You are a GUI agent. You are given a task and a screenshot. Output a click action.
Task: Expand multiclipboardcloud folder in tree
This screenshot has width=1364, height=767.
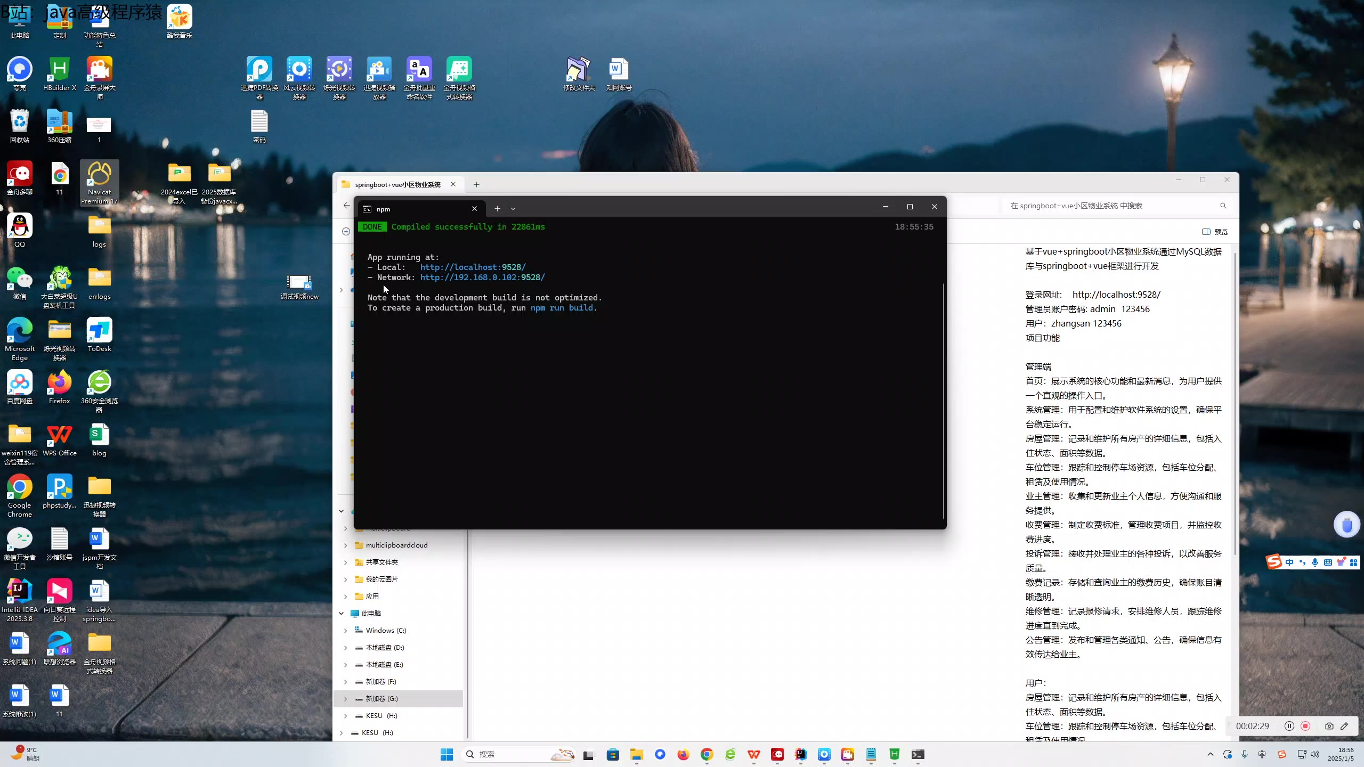(x=345, y=545)
